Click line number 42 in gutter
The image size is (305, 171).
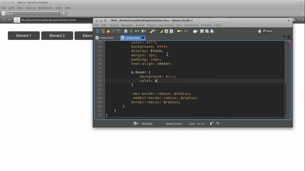click(100, 115)
